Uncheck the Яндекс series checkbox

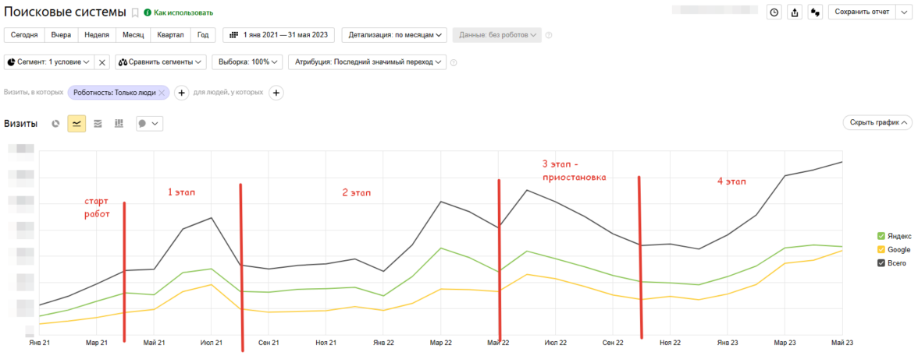coord(881,235)
